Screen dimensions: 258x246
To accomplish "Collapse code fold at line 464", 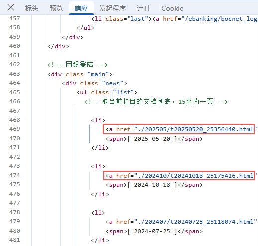I will tap(26, 82).
